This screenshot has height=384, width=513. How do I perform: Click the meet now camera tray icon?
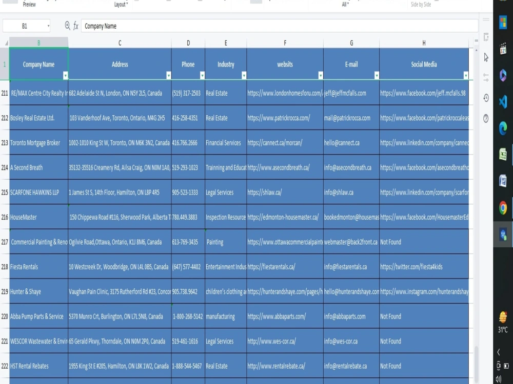(499, 366)
